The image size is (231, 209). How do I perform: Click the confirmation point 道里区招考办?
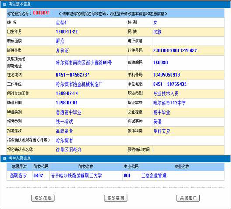[69, 150]
